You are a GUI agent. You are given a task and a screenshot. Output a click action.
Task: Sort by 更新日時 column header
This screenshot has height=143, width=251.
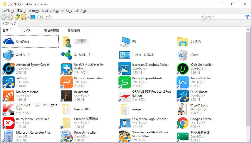pos(77,30)
